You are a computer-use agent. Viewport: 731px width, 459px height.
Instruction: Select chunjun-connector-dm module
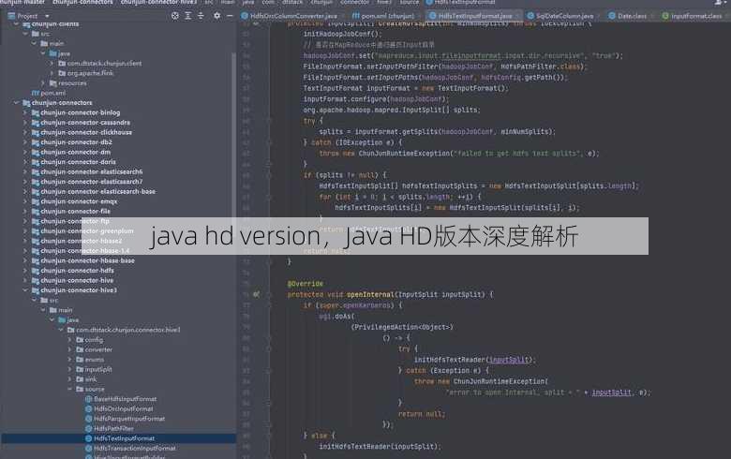[76, 152]
